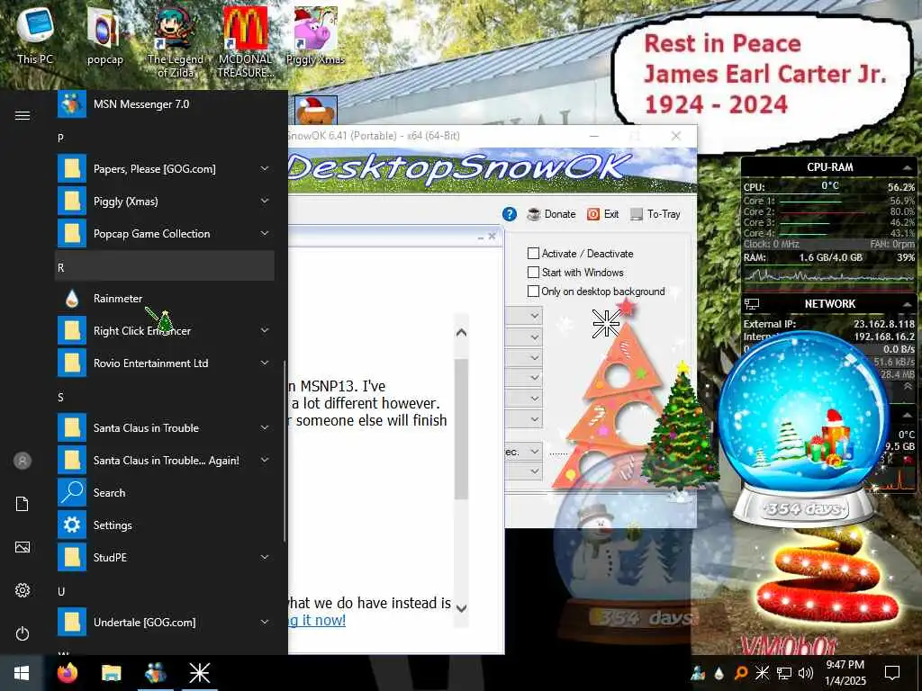This screenshot has width=922, height=691.
Task: Click Exit in DesktopSnowOK toolbar
Action: 602,214
